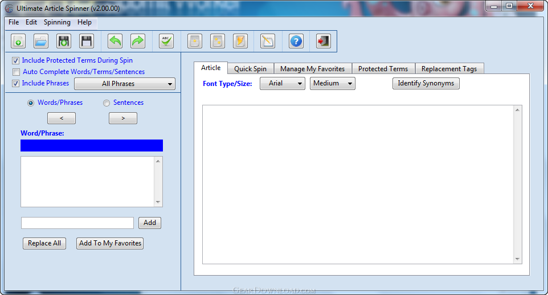Click the next word '>' button

(x=123, y=118)
